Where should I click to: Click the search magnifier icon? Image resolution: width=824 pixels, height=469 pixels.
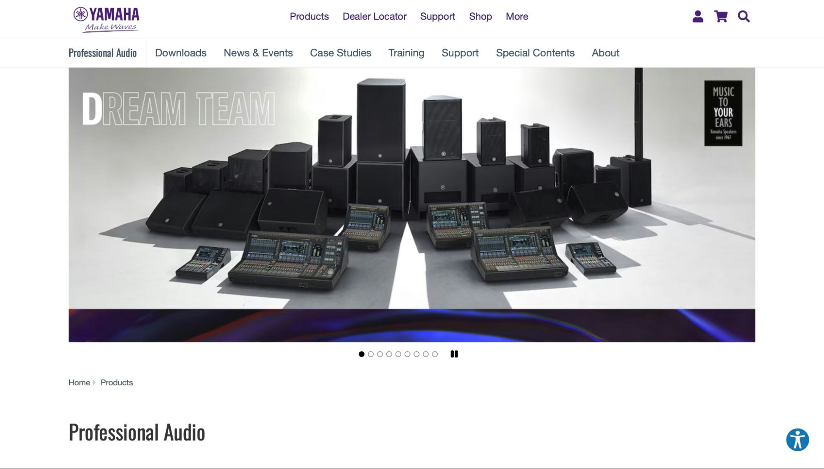(x=744, y=16)
